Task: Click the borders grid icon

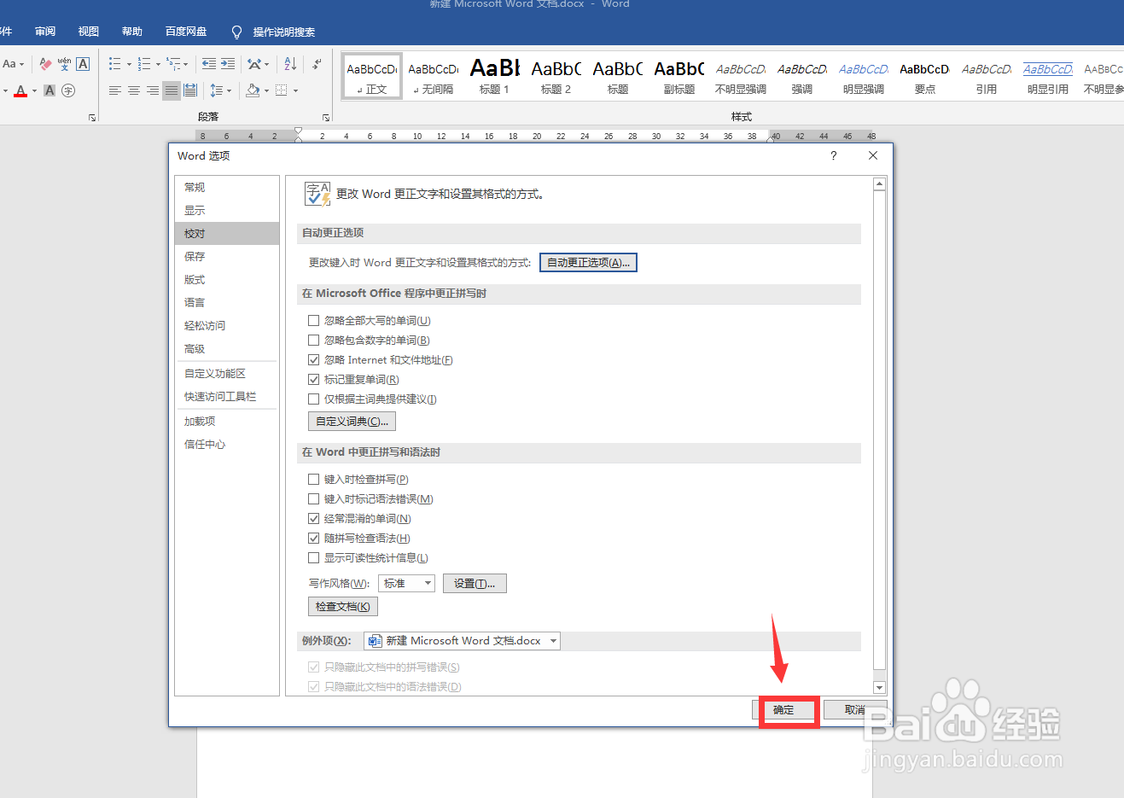Action: tap(282, 90)
